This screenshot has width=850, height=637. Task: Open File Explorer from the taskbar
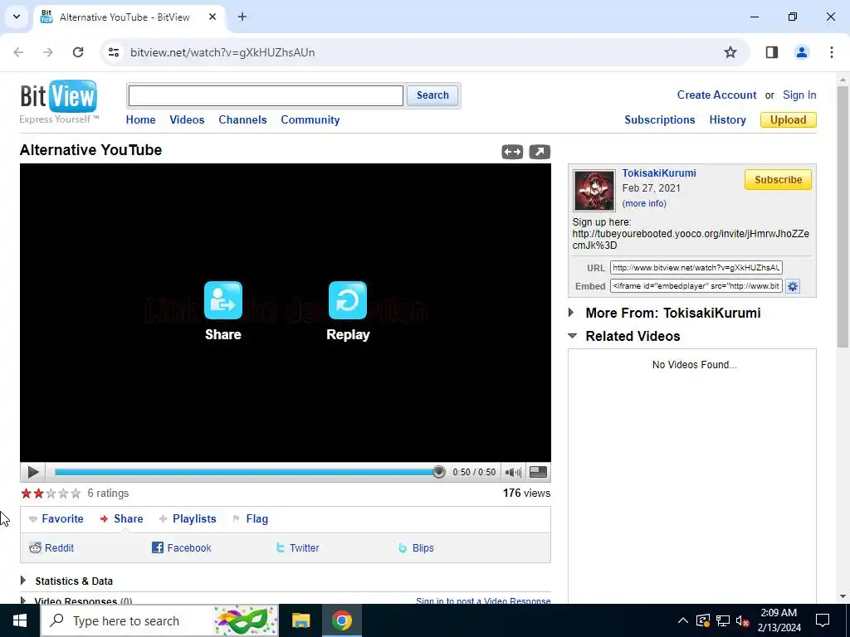[x=300, y=620]
